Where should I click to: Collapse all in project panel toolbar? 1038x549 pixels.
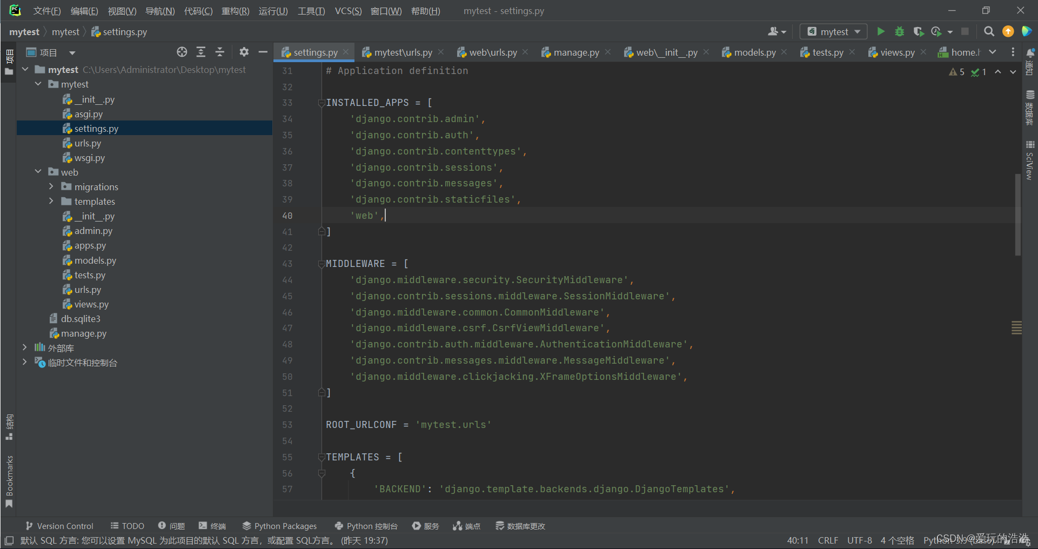click(220, 52)
